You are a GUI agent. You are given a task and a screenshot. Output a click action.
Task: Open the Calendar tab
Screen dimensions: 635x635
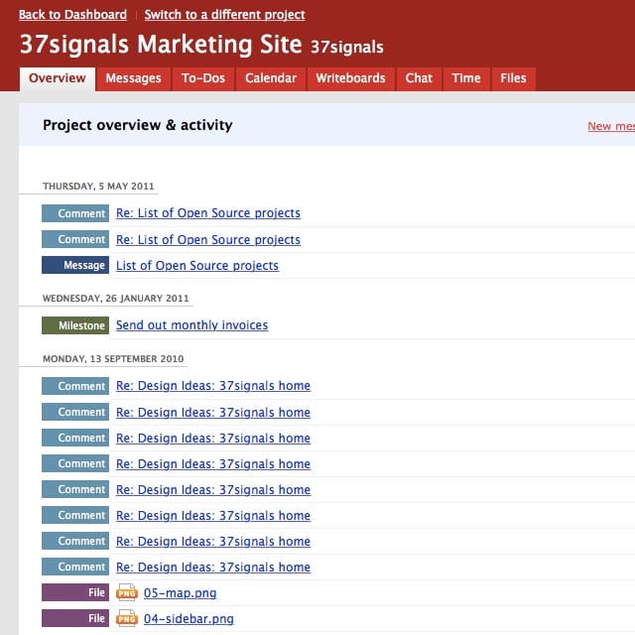271,78
